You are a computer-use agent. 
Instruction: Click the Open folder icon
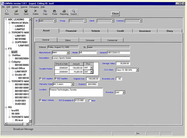coord(16,11)
